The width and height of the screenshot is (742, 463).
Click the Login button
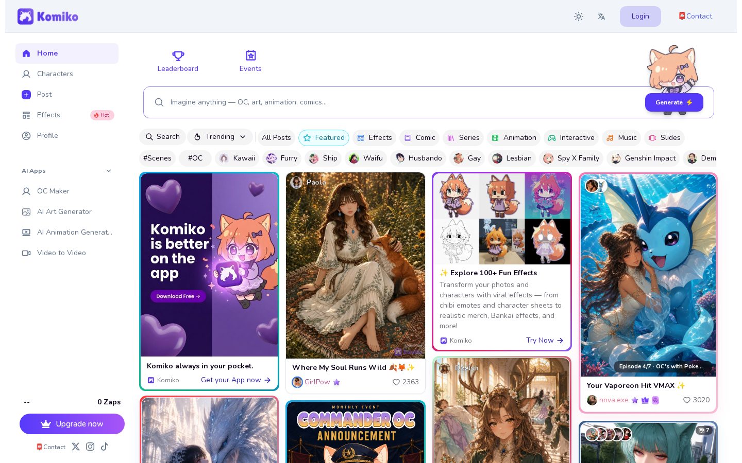click(640, 16)
